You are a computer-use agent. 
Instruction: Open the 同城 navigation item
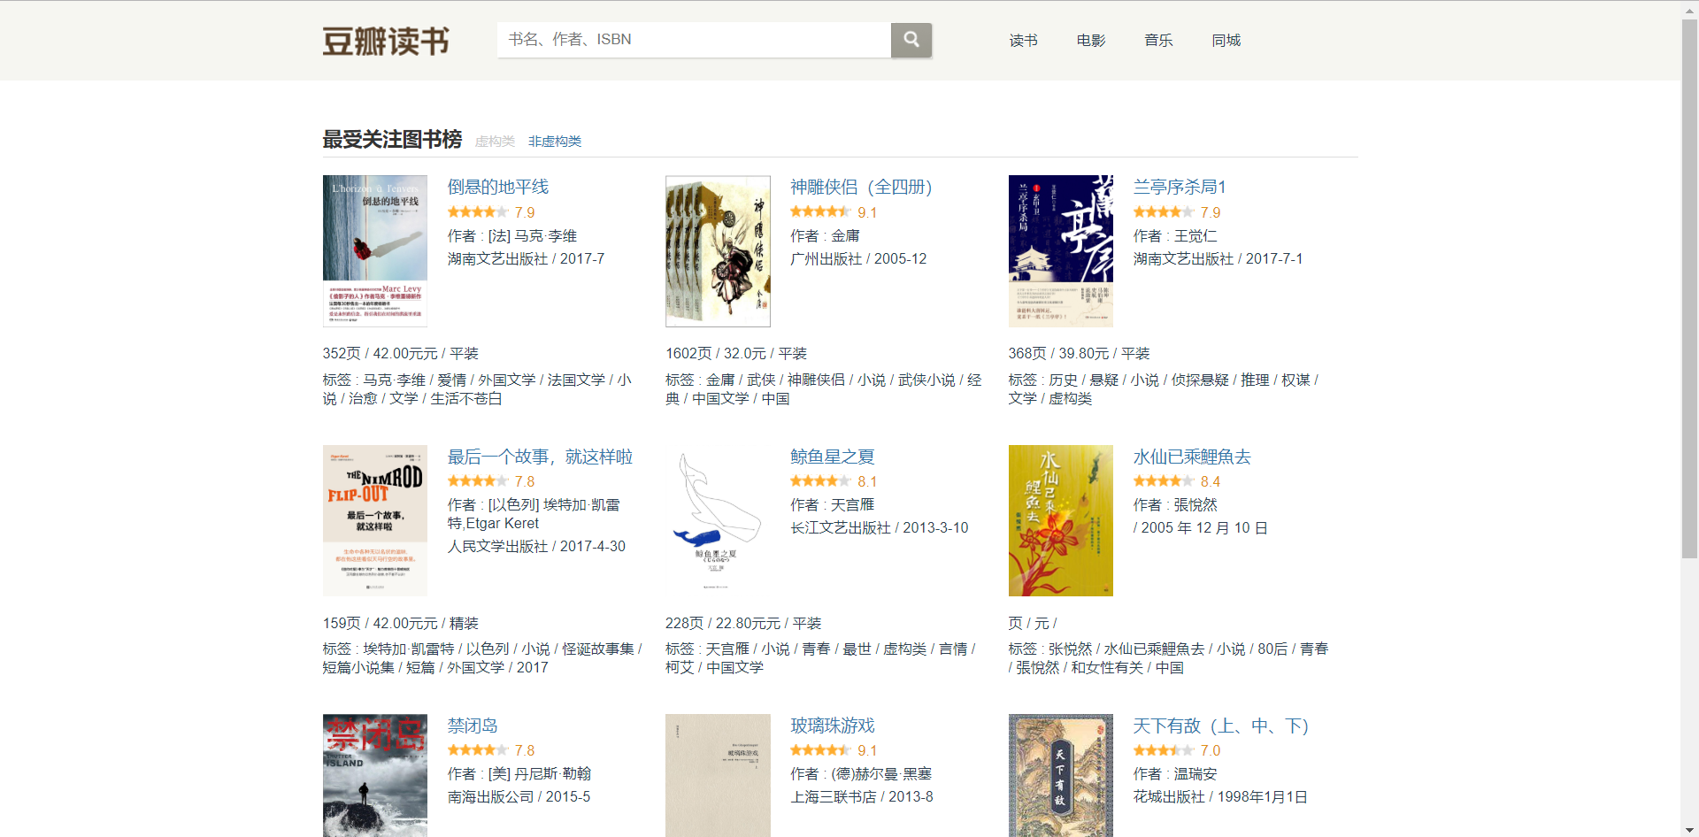pos(1226,40)
